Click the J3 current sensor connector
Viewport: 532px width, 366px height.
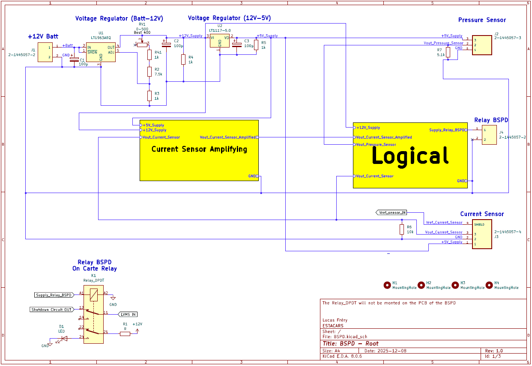pos(482,234)
